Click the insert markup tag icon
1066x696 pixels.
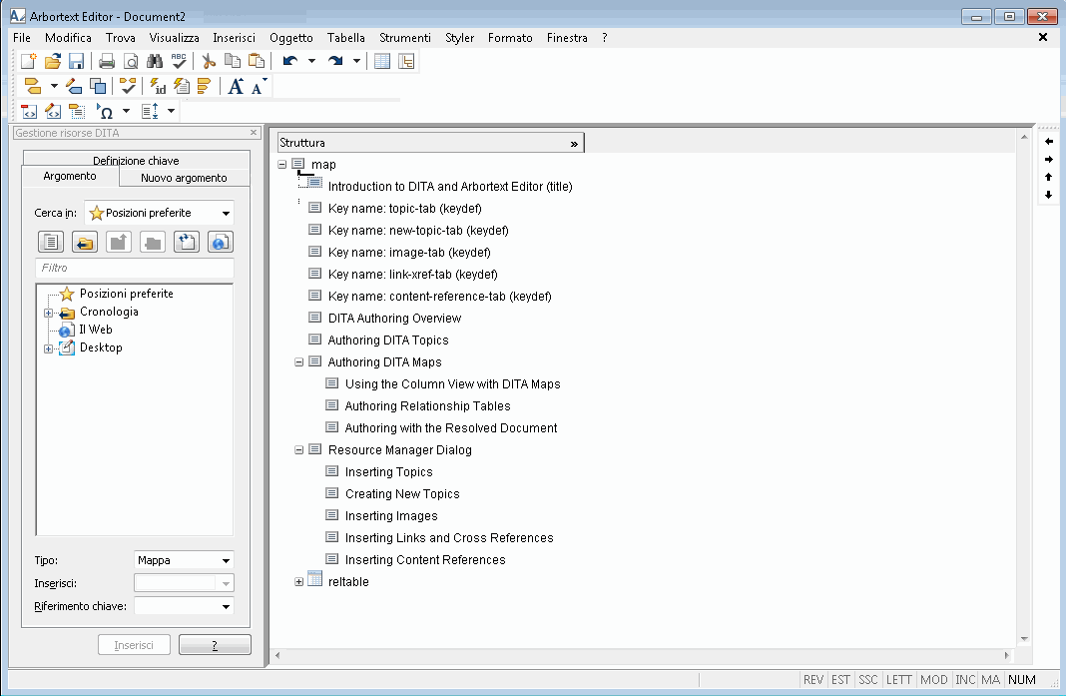pos(33,87)
